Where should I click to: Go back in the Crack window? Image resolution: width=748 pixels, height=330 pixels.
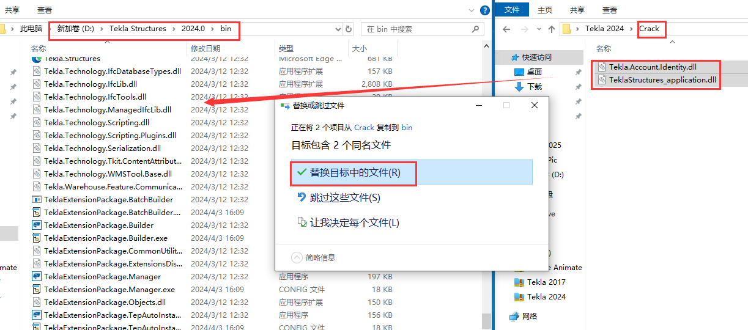tap(506, 29)
